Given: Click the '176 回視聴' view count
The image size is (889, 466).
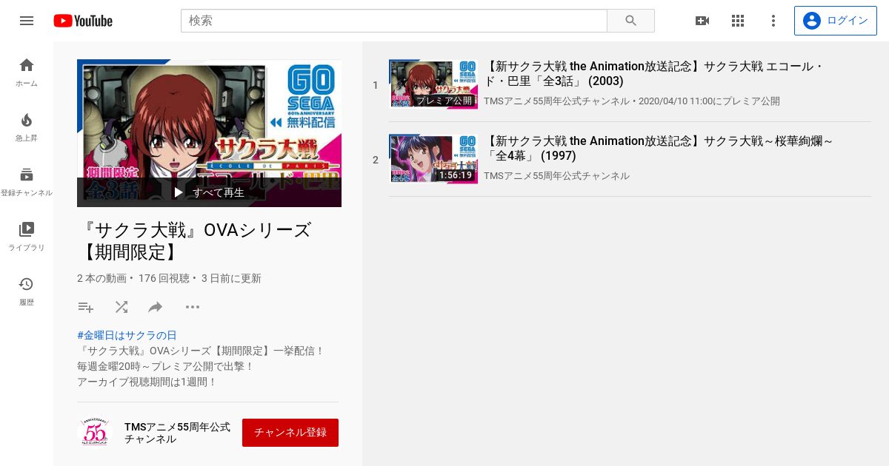Looking at the screenshot, I should [164, 279].
